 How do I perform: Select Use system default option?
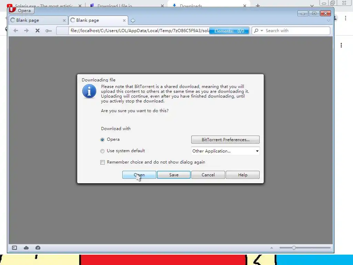pos(102,151)
